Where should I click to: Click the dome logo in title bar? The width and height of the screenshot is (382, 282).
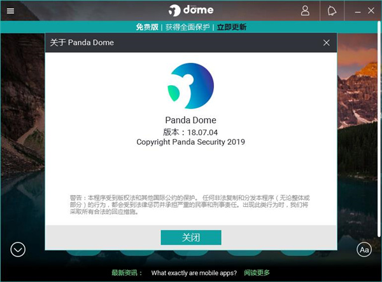191,10
